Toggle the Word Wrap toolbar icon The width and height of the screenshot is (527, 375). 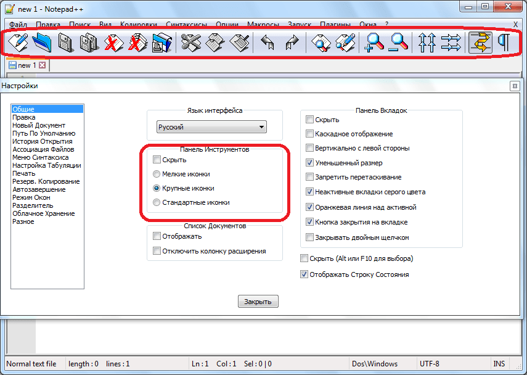(480, 43)
